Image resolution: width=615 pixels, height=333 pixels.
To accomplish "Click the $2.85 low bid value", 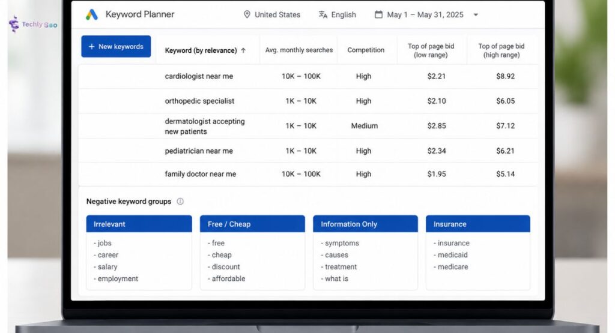I will [437, 126].
